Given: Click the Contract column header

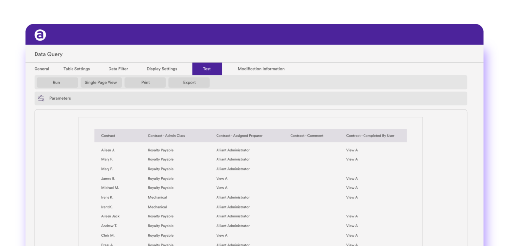Looking at the screenshot, I should 108,136.
